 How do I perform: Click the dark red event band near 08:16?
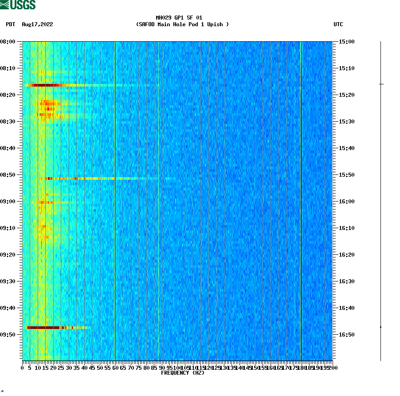tap(44, 84)
